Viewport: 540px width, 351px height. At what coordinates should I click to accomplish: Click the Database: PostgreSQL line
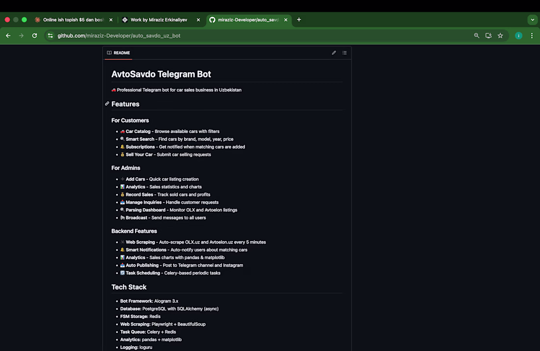(169, 309)
